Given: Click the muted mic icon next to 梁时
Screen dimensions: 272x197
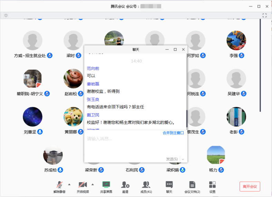Looking at the screenshot, I should tap(79, 55).
